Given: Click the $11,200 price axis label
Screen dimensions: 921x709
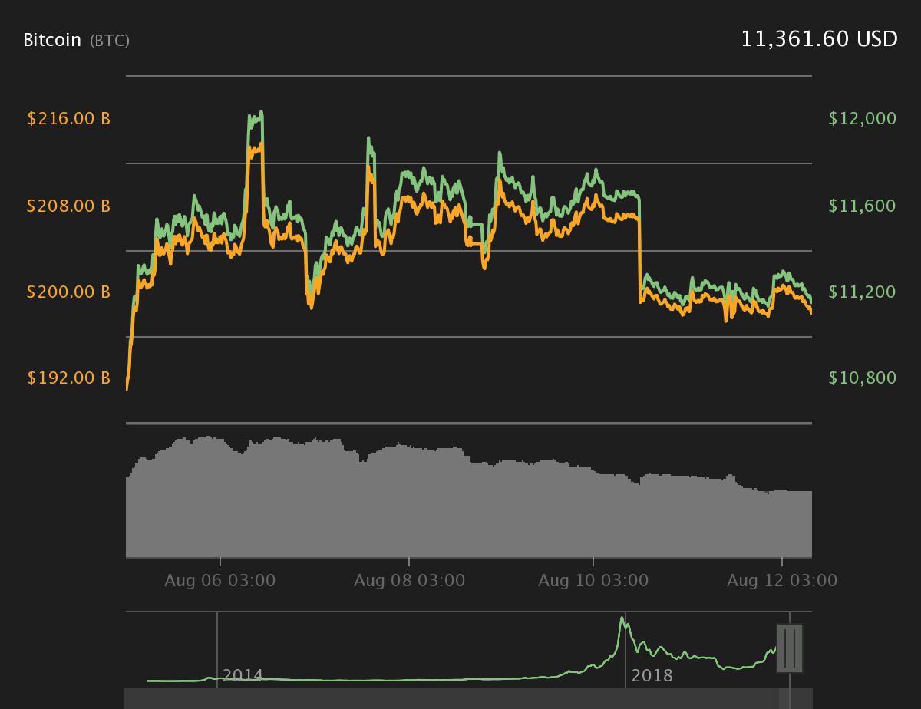Looking at the screenshot, I should pos(863,292).
